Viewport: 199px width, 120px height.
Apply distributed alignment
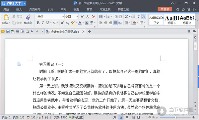[120, 23]
